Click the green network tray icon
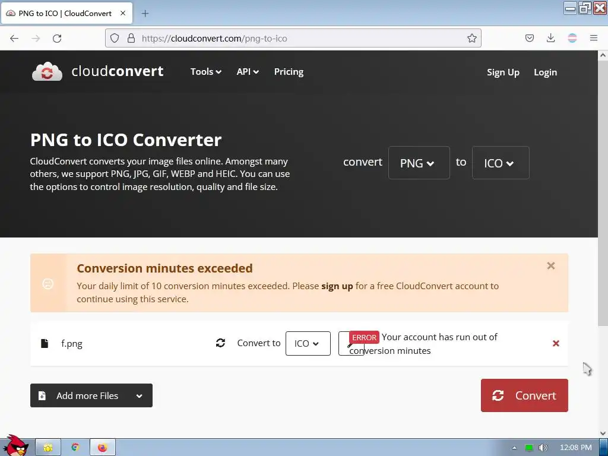608x456 pixels. [529, 448]
